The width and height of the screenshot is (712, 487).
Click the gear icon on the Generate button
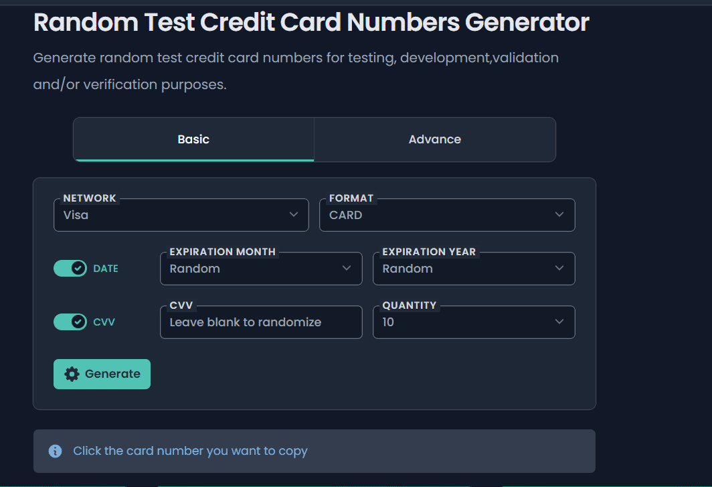pos(72,374)
